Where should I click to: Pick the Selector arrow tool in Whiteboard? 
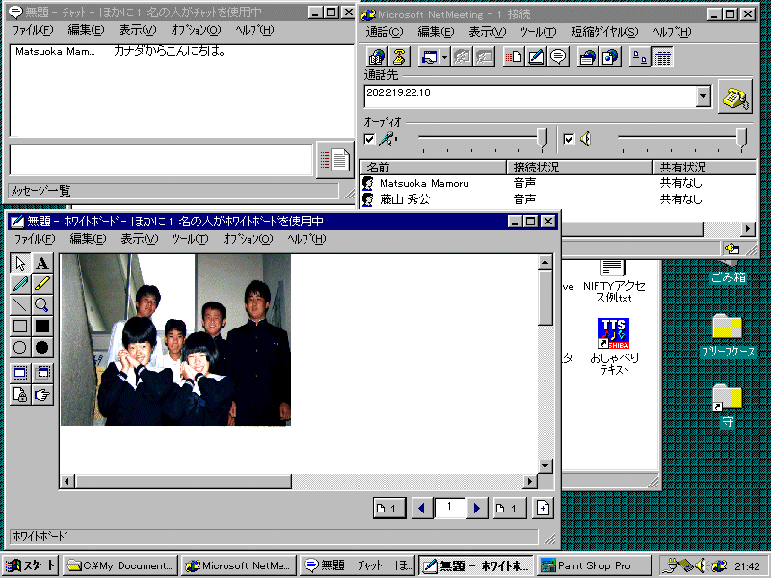(x=20, y=263)
